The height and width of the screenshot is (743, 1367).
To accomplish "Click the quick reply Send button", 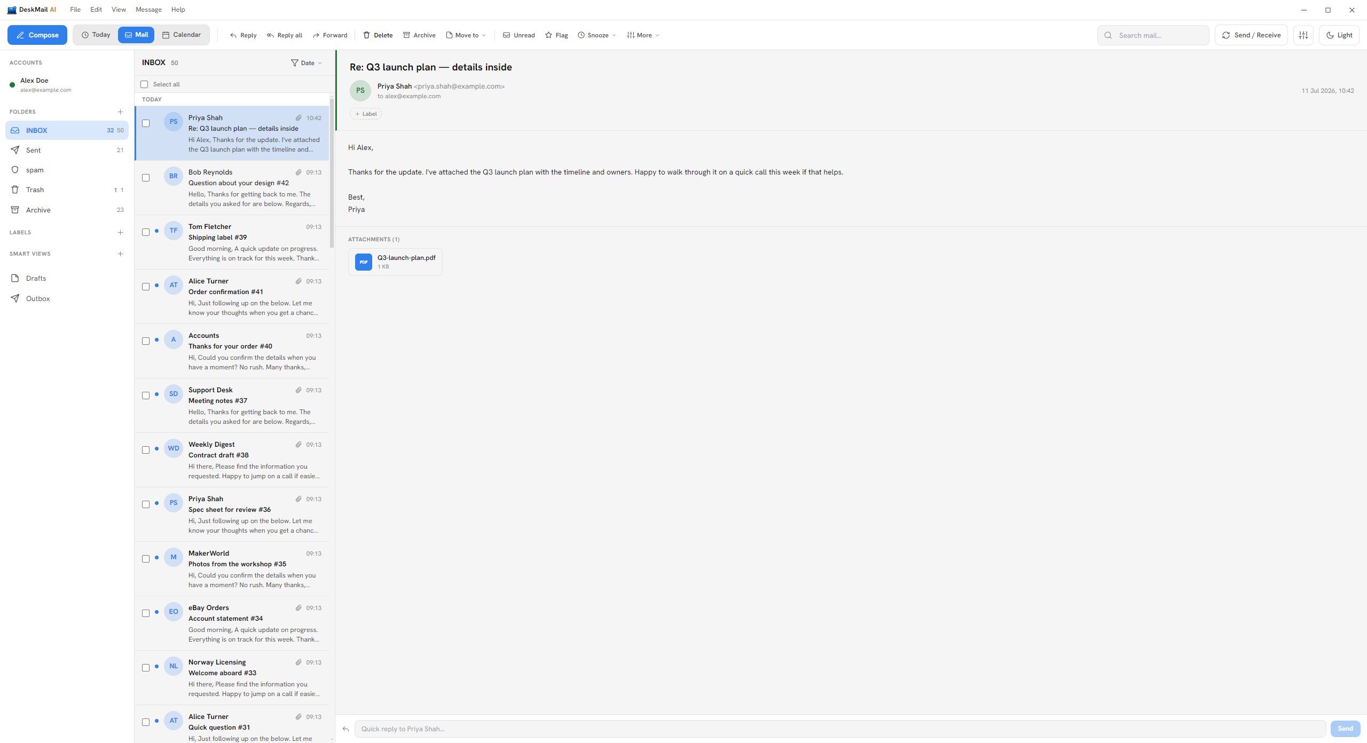I will pyautogui.click(x=1345, y=729).
